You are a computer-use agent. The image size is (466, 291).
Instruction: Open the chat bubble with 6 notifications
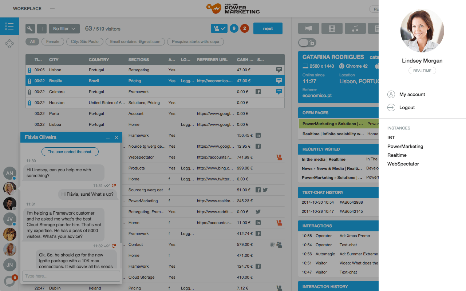[10, 280]
